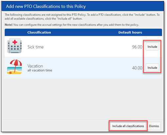The height and width of the screenshot is (135, 167).
Task: Click the hospital icon for Sick time
Action: 14,46
